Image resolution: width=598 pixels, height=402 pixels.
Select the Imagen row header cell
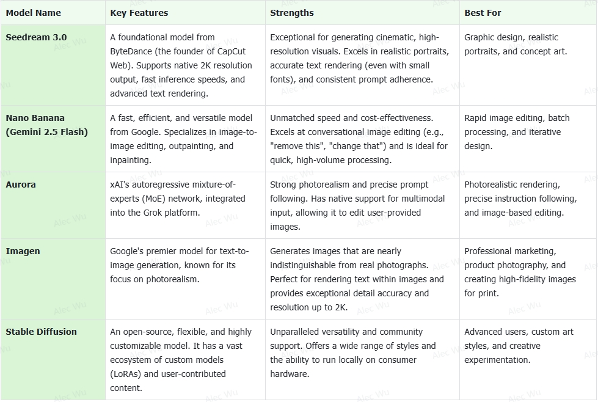point(53,279)
